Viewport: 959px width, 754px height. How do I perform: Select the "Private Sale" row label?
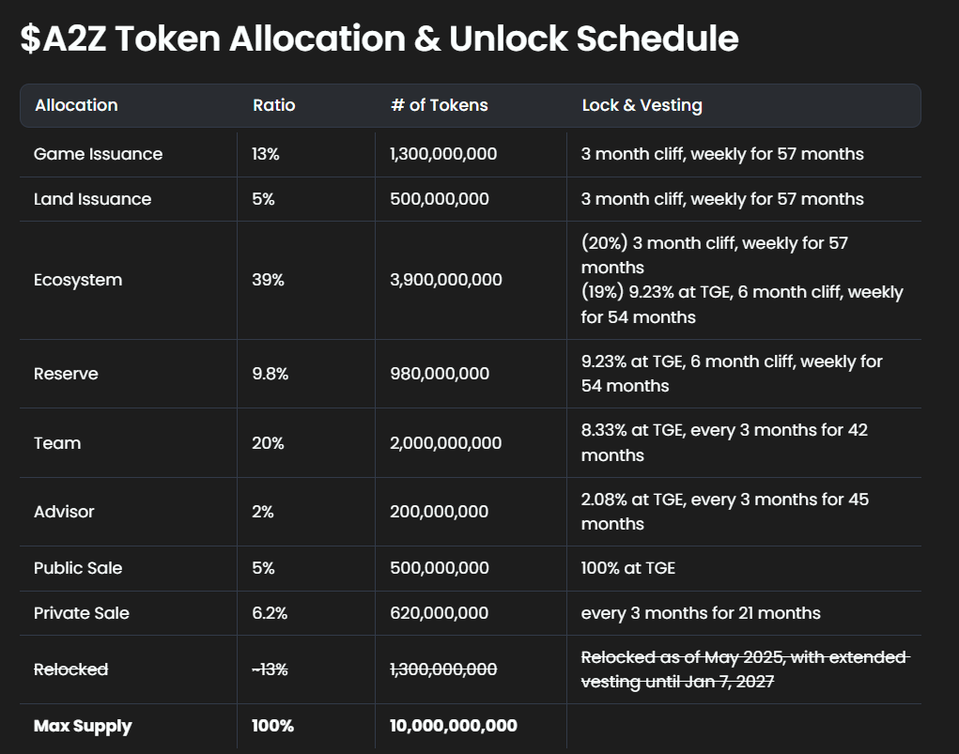(x=82, y=613)
